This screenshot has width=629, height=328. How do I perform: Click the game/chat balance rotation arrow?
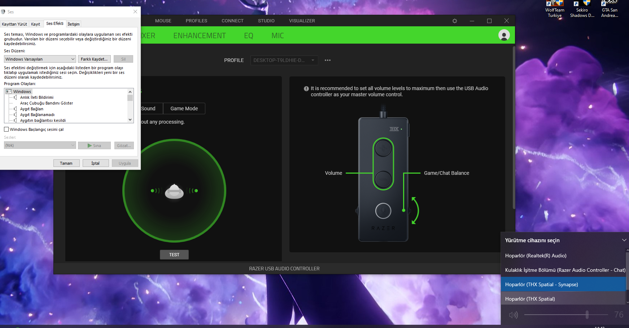coord(415,210)
